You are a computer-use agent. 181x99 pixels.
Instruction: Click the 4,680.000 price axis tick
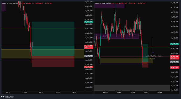click(89, 33)
